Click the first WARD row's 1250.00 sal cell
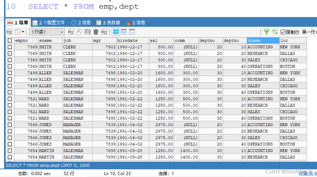This screenshot has width=317, height=177. coord(161,99)
